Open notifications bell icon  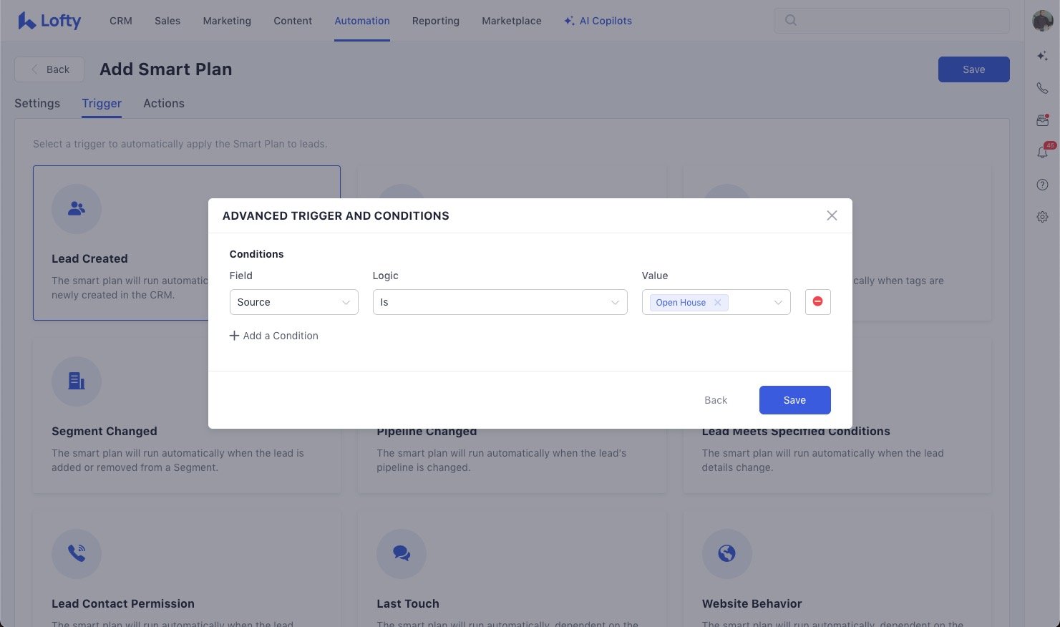(x=1042, y=152)
